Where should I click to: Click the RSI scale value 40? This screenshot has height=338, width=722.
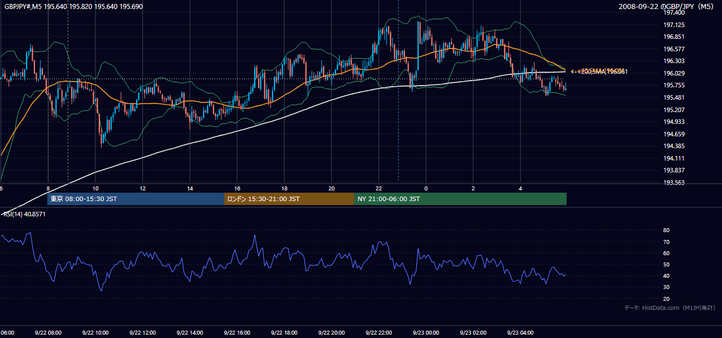tap(666, 275)
